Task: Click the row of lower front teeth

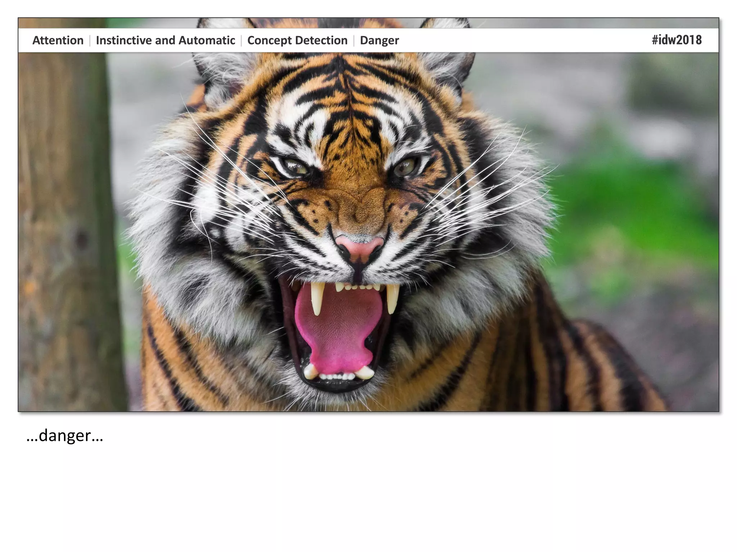Action: coord(337,377)
